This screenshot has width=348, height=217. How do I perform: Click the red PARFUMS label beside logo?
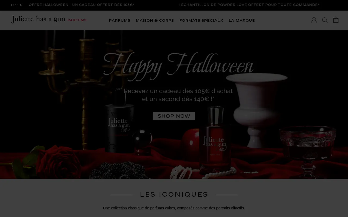coord(77,20)
